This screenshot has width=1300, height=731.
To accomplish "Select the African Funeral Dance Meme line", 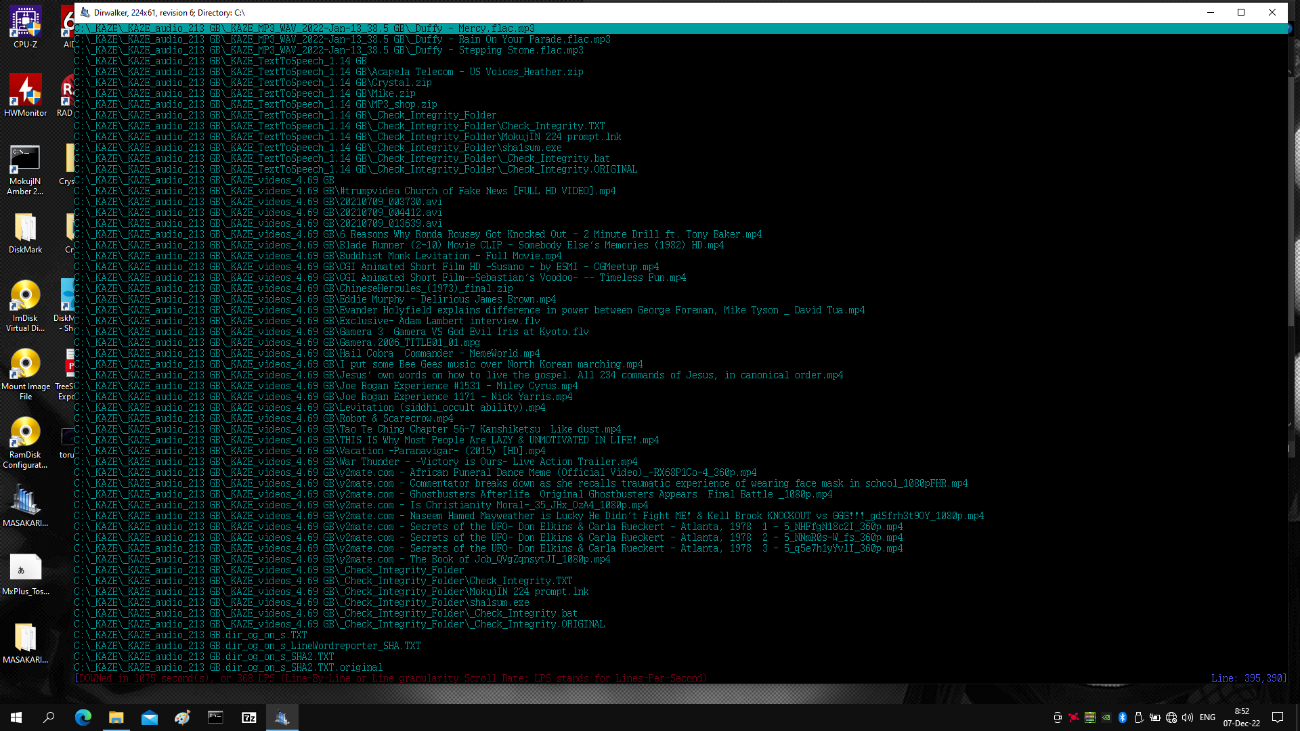I will click(x=416, y=472).
